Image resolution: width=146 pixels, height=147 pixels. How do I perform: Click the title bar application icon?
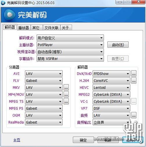[3, 3]
